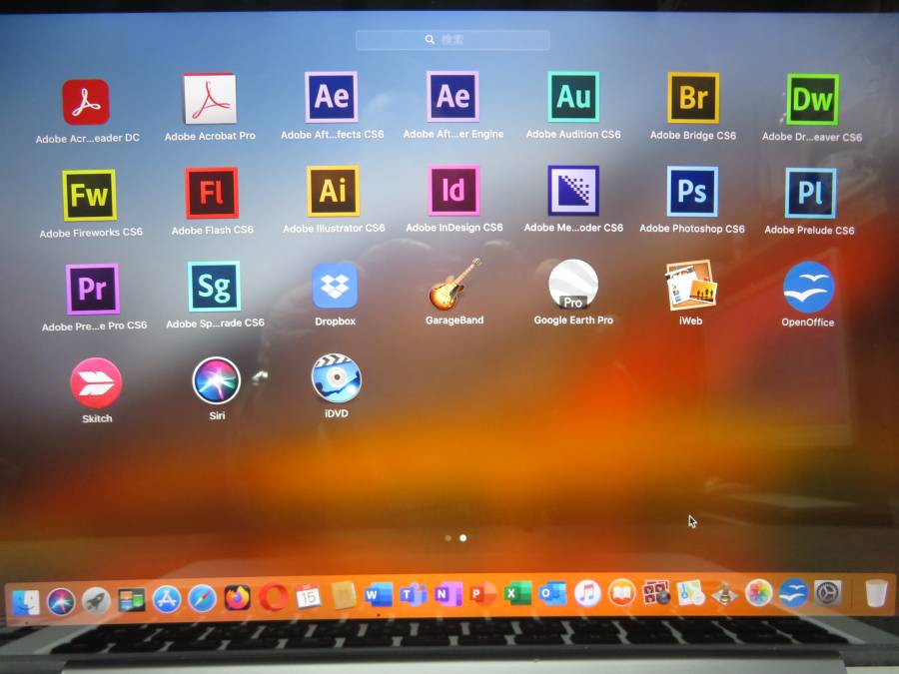Screen dimensions: 899x674
Task: Open Adobe InDesign CS6
Action: click(453, 191)
